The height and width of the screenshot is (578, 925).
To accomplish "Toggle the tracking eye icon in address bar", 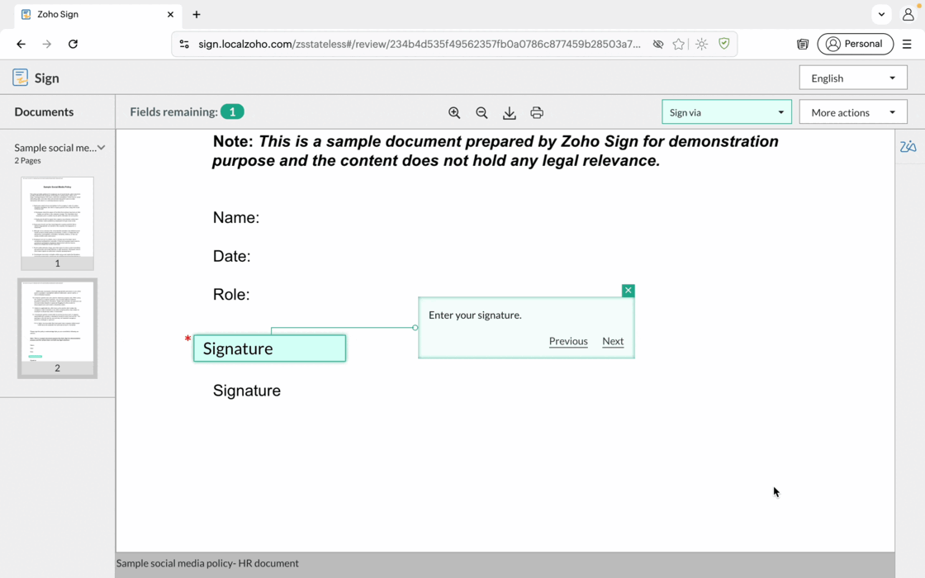I will coord(658,45).
